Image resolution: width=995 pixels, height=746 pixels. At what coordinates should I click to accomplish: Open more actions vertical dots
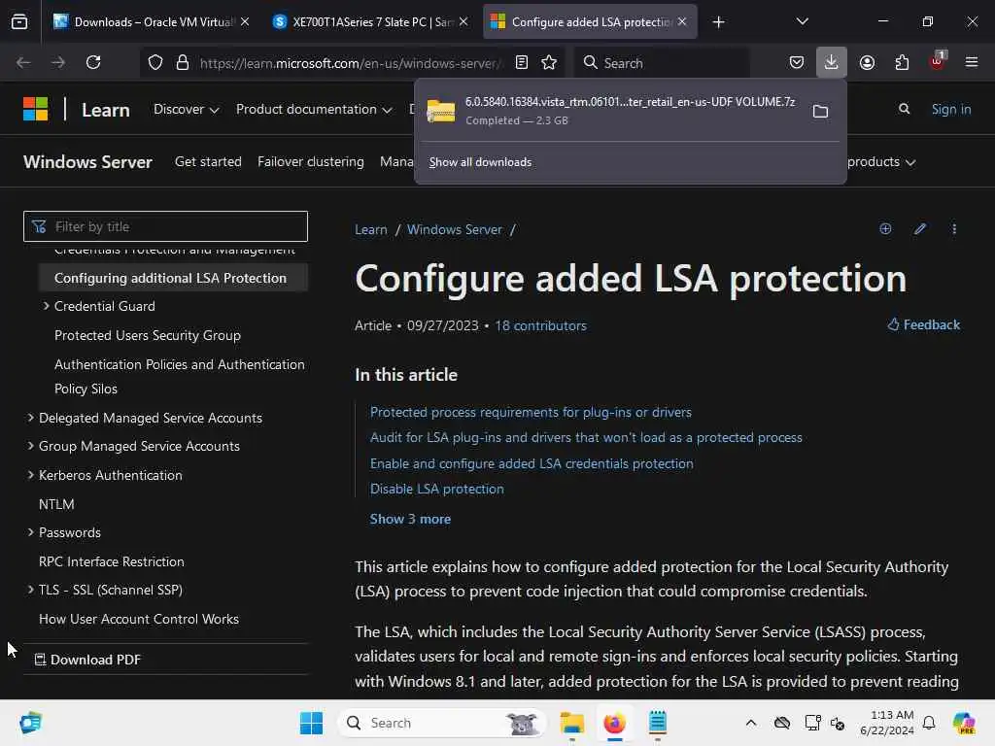coord(954,229)
